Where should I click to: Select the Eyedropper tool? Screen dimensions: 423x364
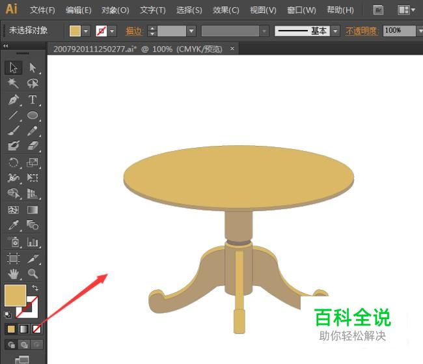tap(14, 225)
